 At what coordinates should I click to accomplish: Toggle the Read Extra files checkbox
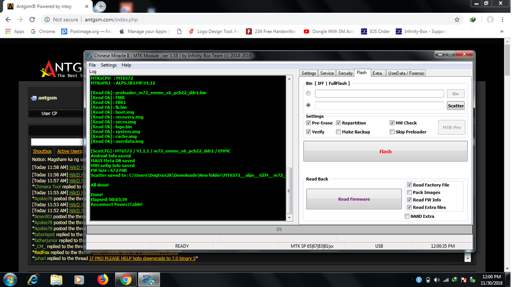(409, 207)
